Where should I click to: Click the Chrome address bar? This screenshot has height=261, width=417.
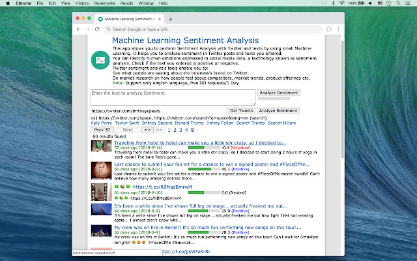click(215, 29)
